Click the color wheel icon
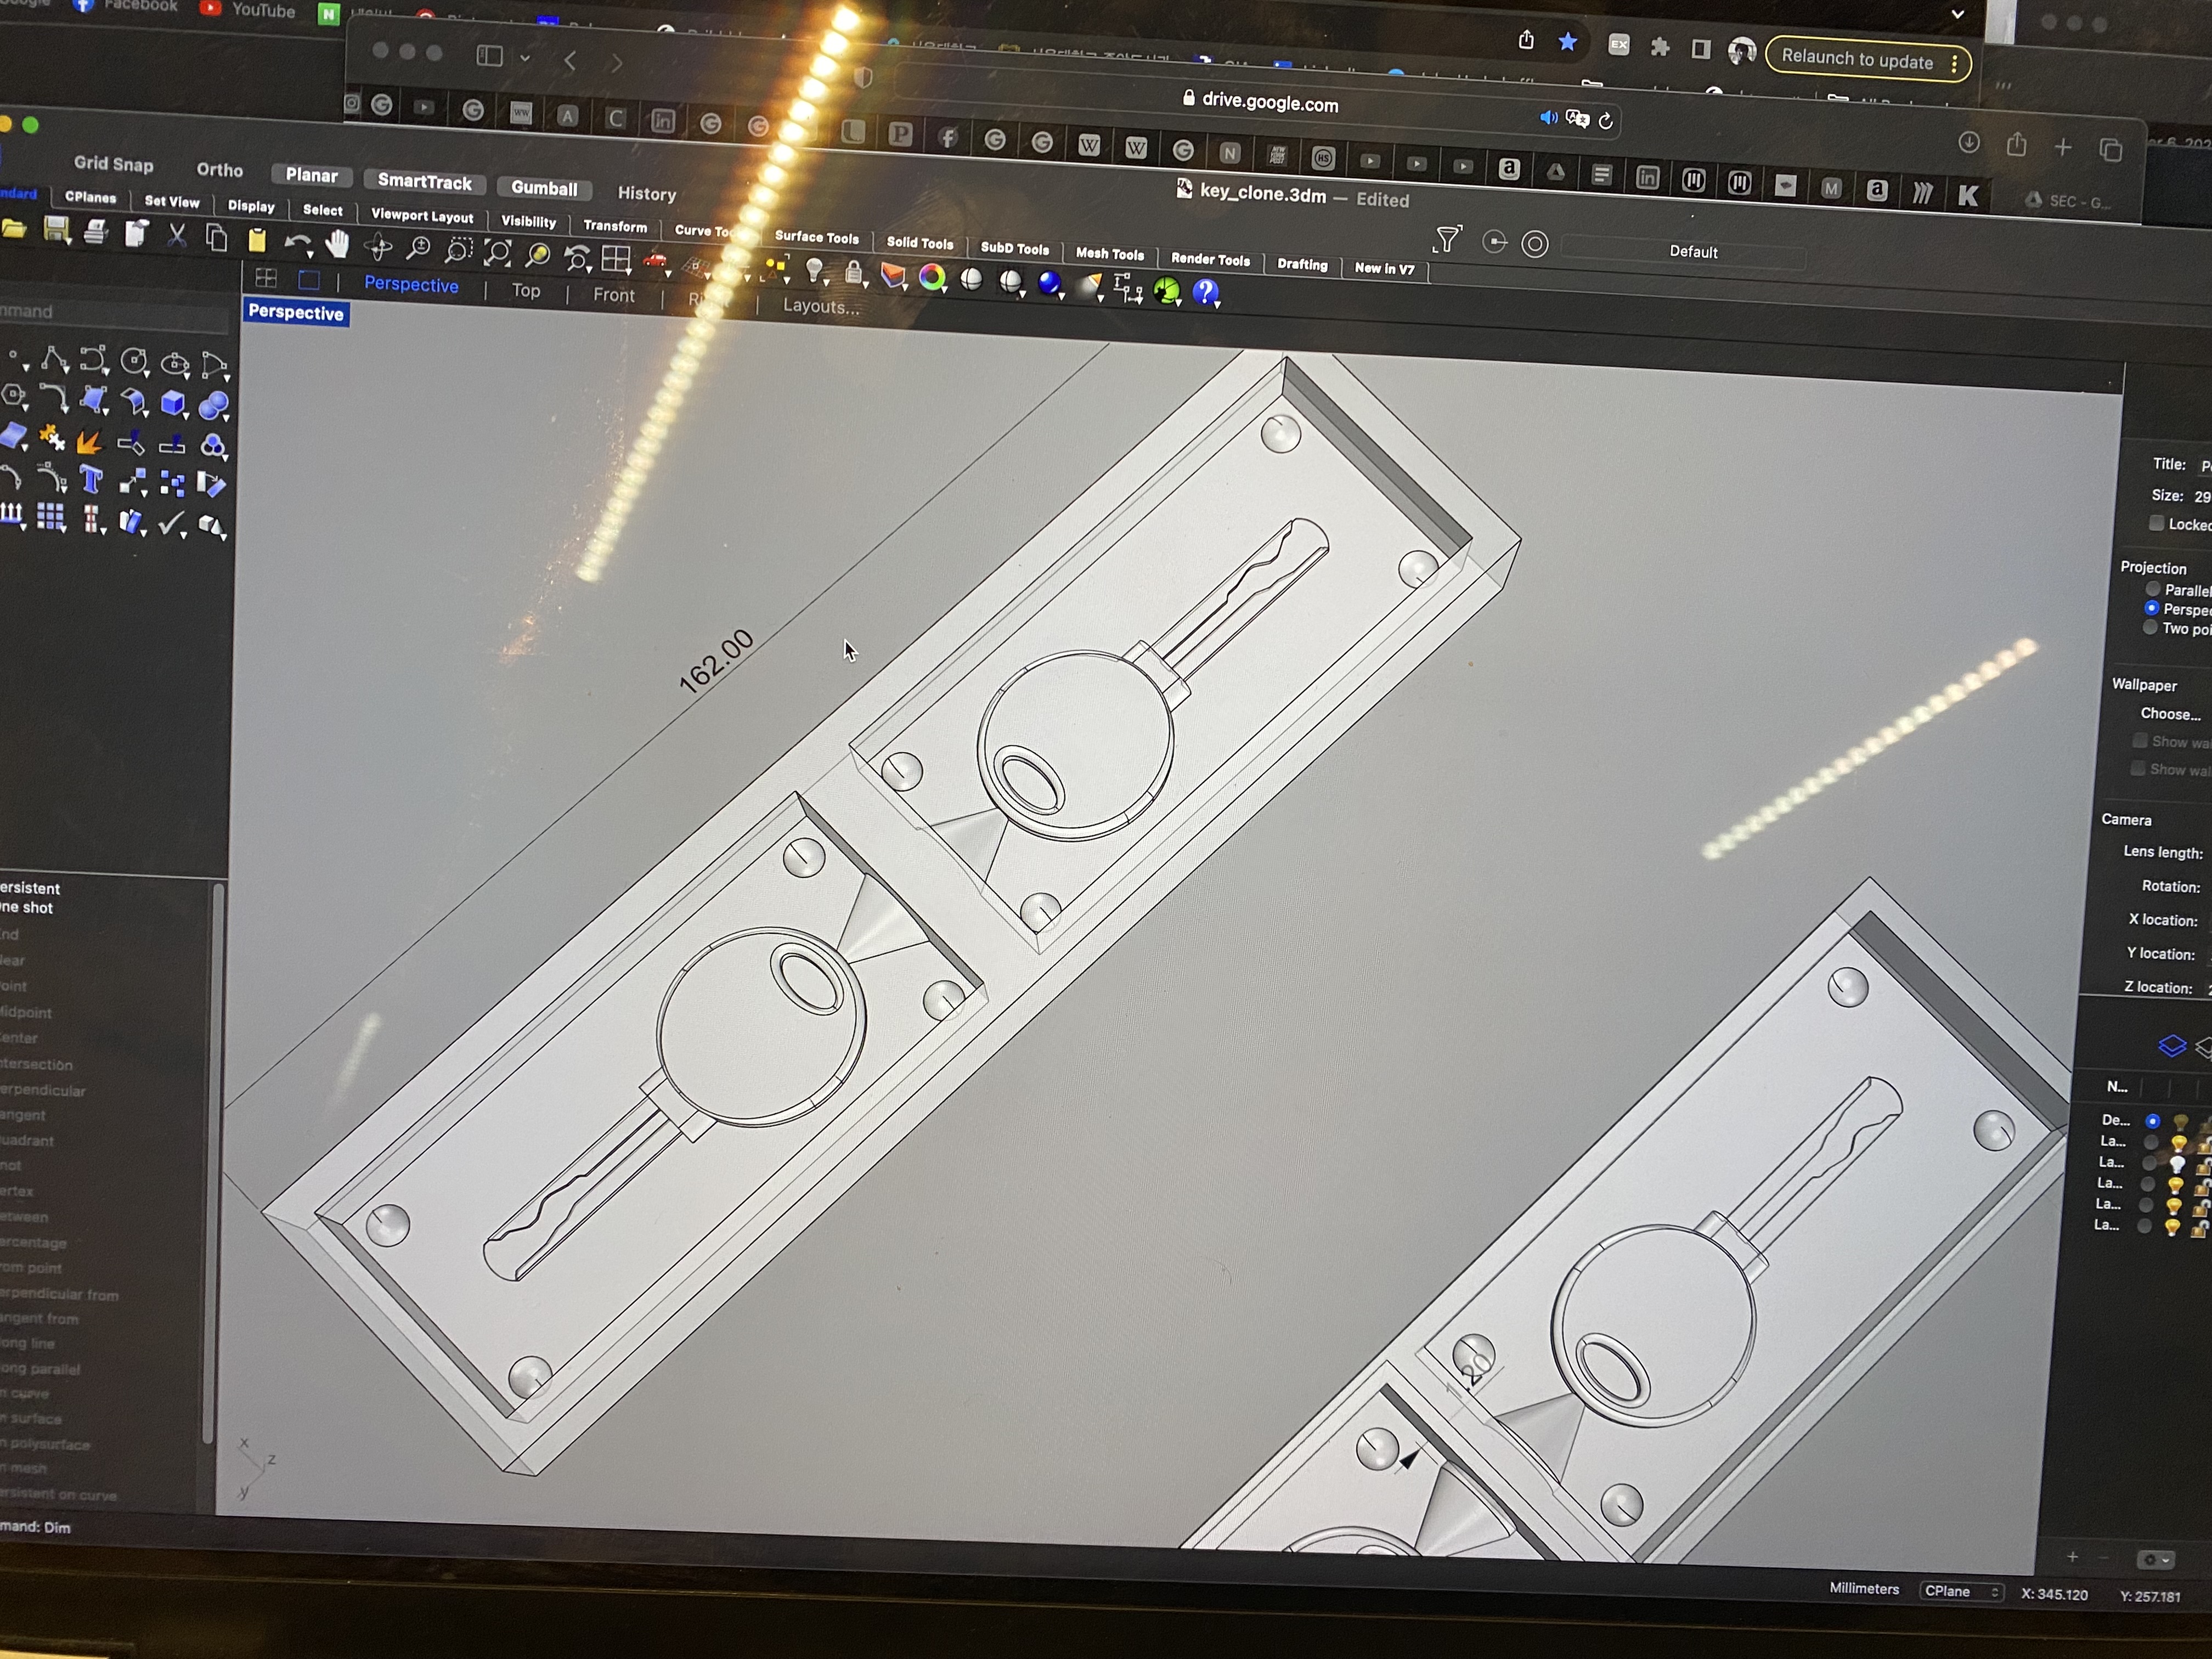 (x=932, y=277)
